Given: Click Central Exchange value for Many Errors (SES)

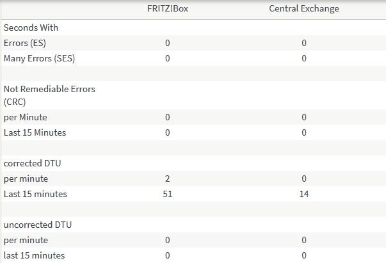Looking at the screenshot, I should coord(304,58).
